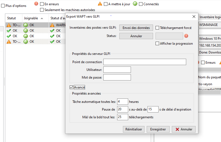
Task: Enable the 'Plus d'options' checkbox
Action: click(x=3, y=6)
